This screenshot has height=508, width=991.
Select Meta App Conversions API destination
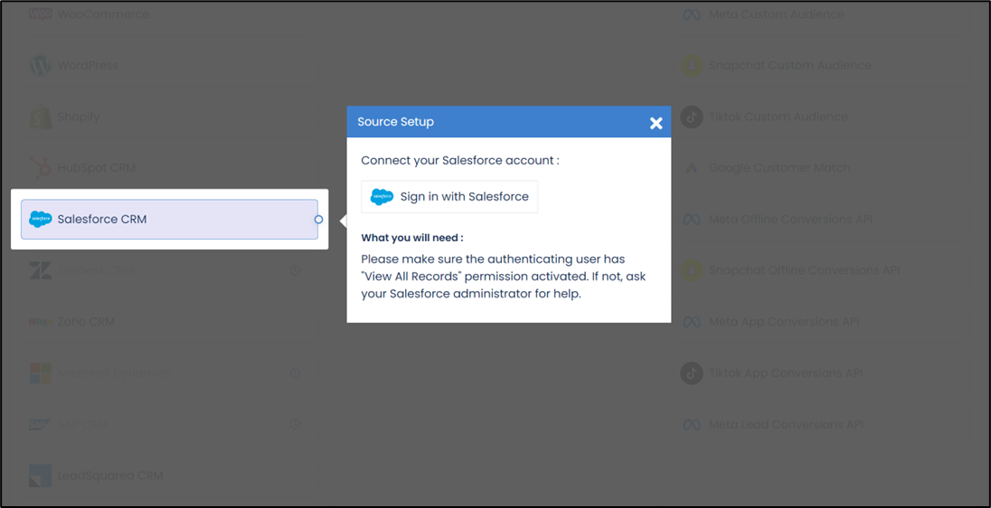click(x=819, y=322)
